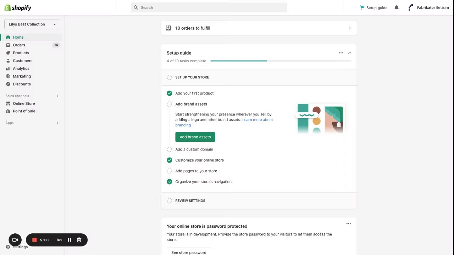Viewport: 454px width, 255px height.
Task: Open the notifications bell
Action: tap(397, 7)
